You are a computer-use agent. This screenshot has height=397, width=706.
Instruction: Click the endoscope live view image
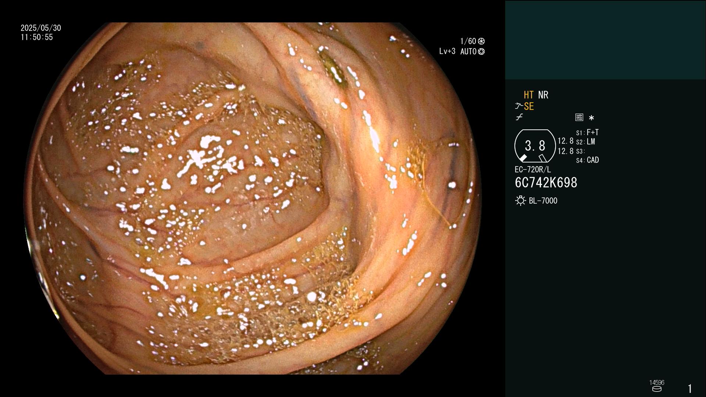click(253, 198)
